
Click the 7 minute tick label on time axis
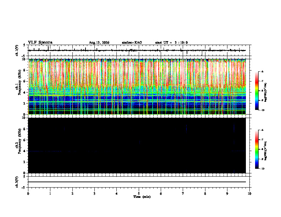[183, 194]
